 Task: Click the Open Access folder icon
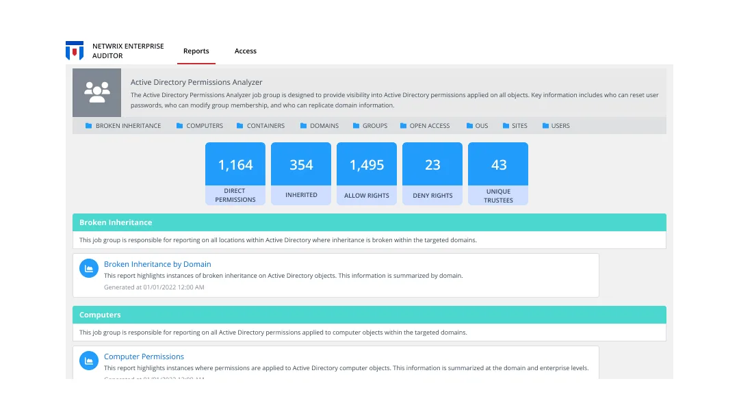click(404, 126)
